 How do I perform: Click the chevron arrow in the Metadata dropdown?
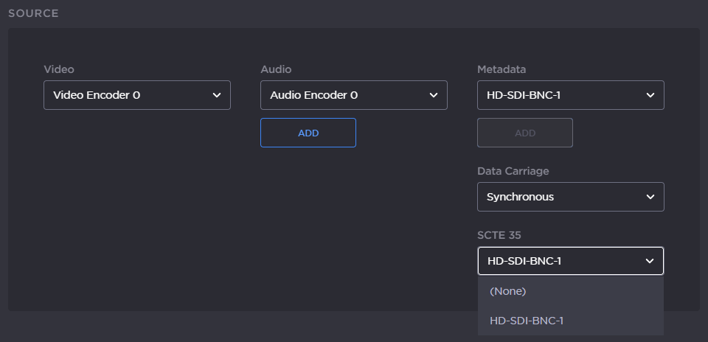pos(650,95)
